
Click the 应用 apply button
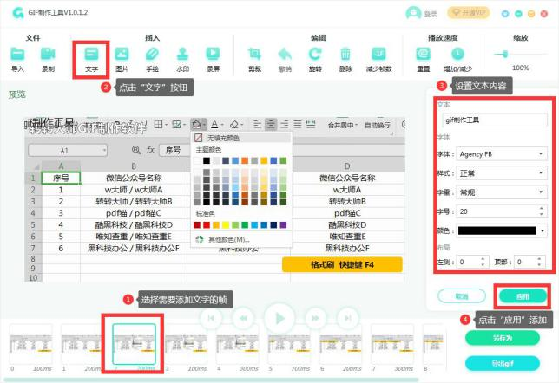click(523, 296)
